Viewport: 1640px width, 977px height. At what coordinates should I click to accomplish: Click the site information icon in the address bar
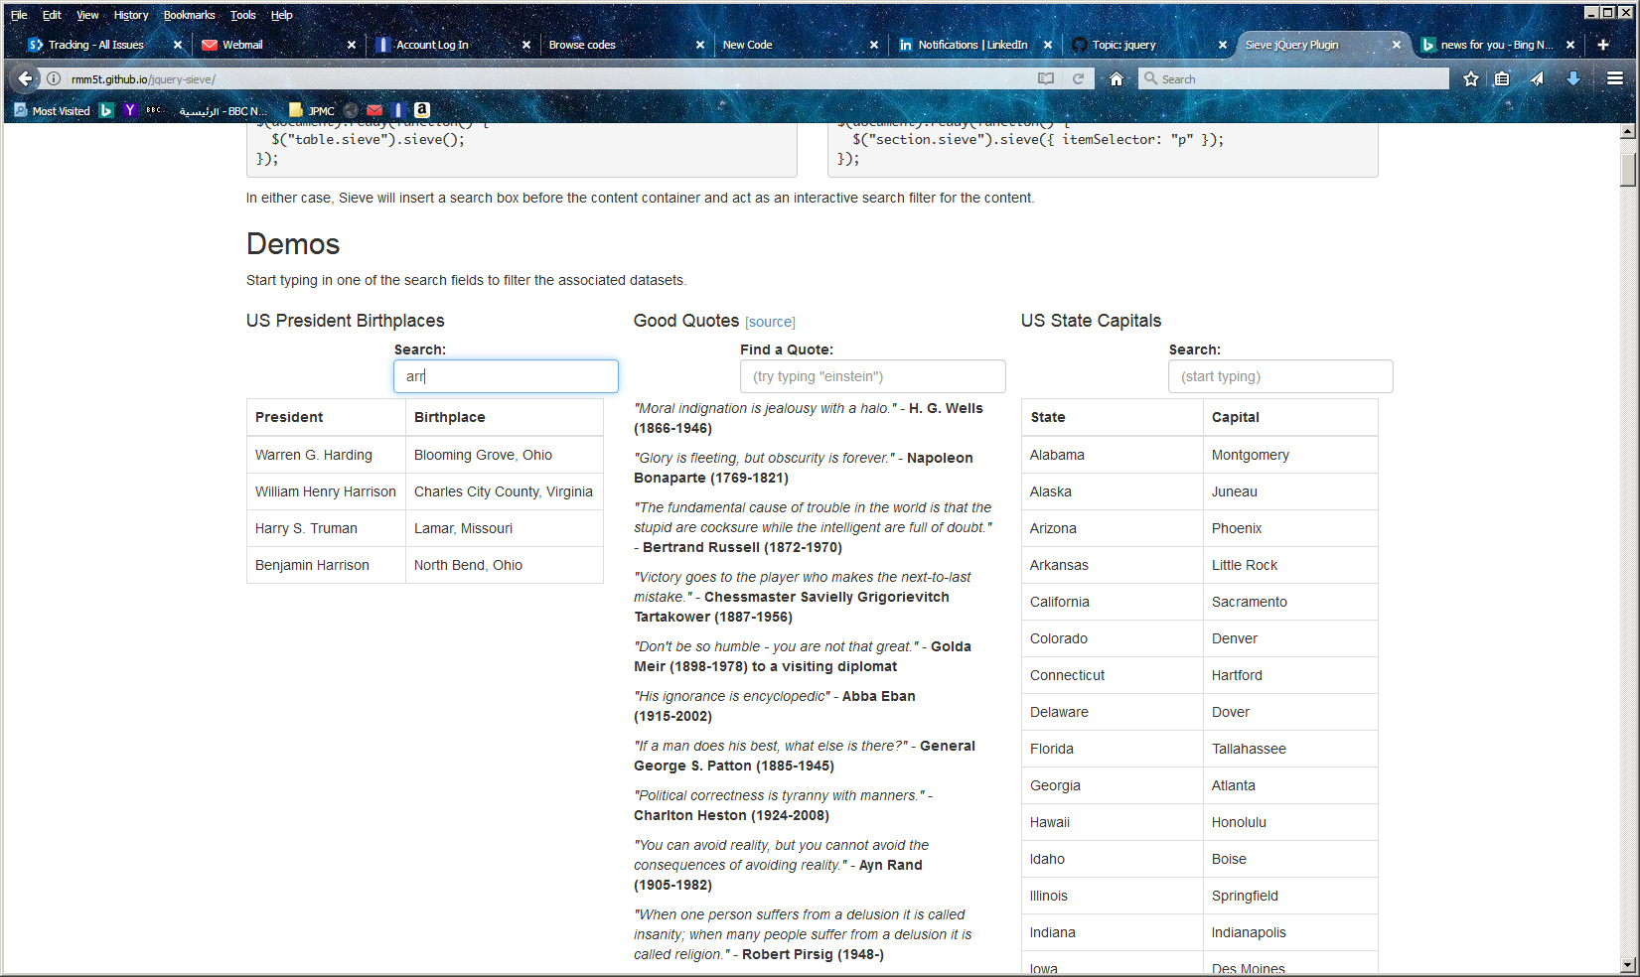54,78
